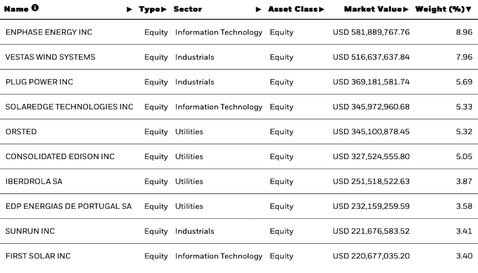Click the Name column header
Image resolution: width=478 pixels, height=273 pixels.
tap(17, 9)
